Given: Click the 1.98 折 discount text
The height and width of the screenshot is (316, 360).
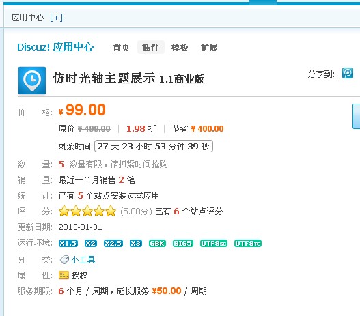Looking at the screenshot, I should point(141,128).
